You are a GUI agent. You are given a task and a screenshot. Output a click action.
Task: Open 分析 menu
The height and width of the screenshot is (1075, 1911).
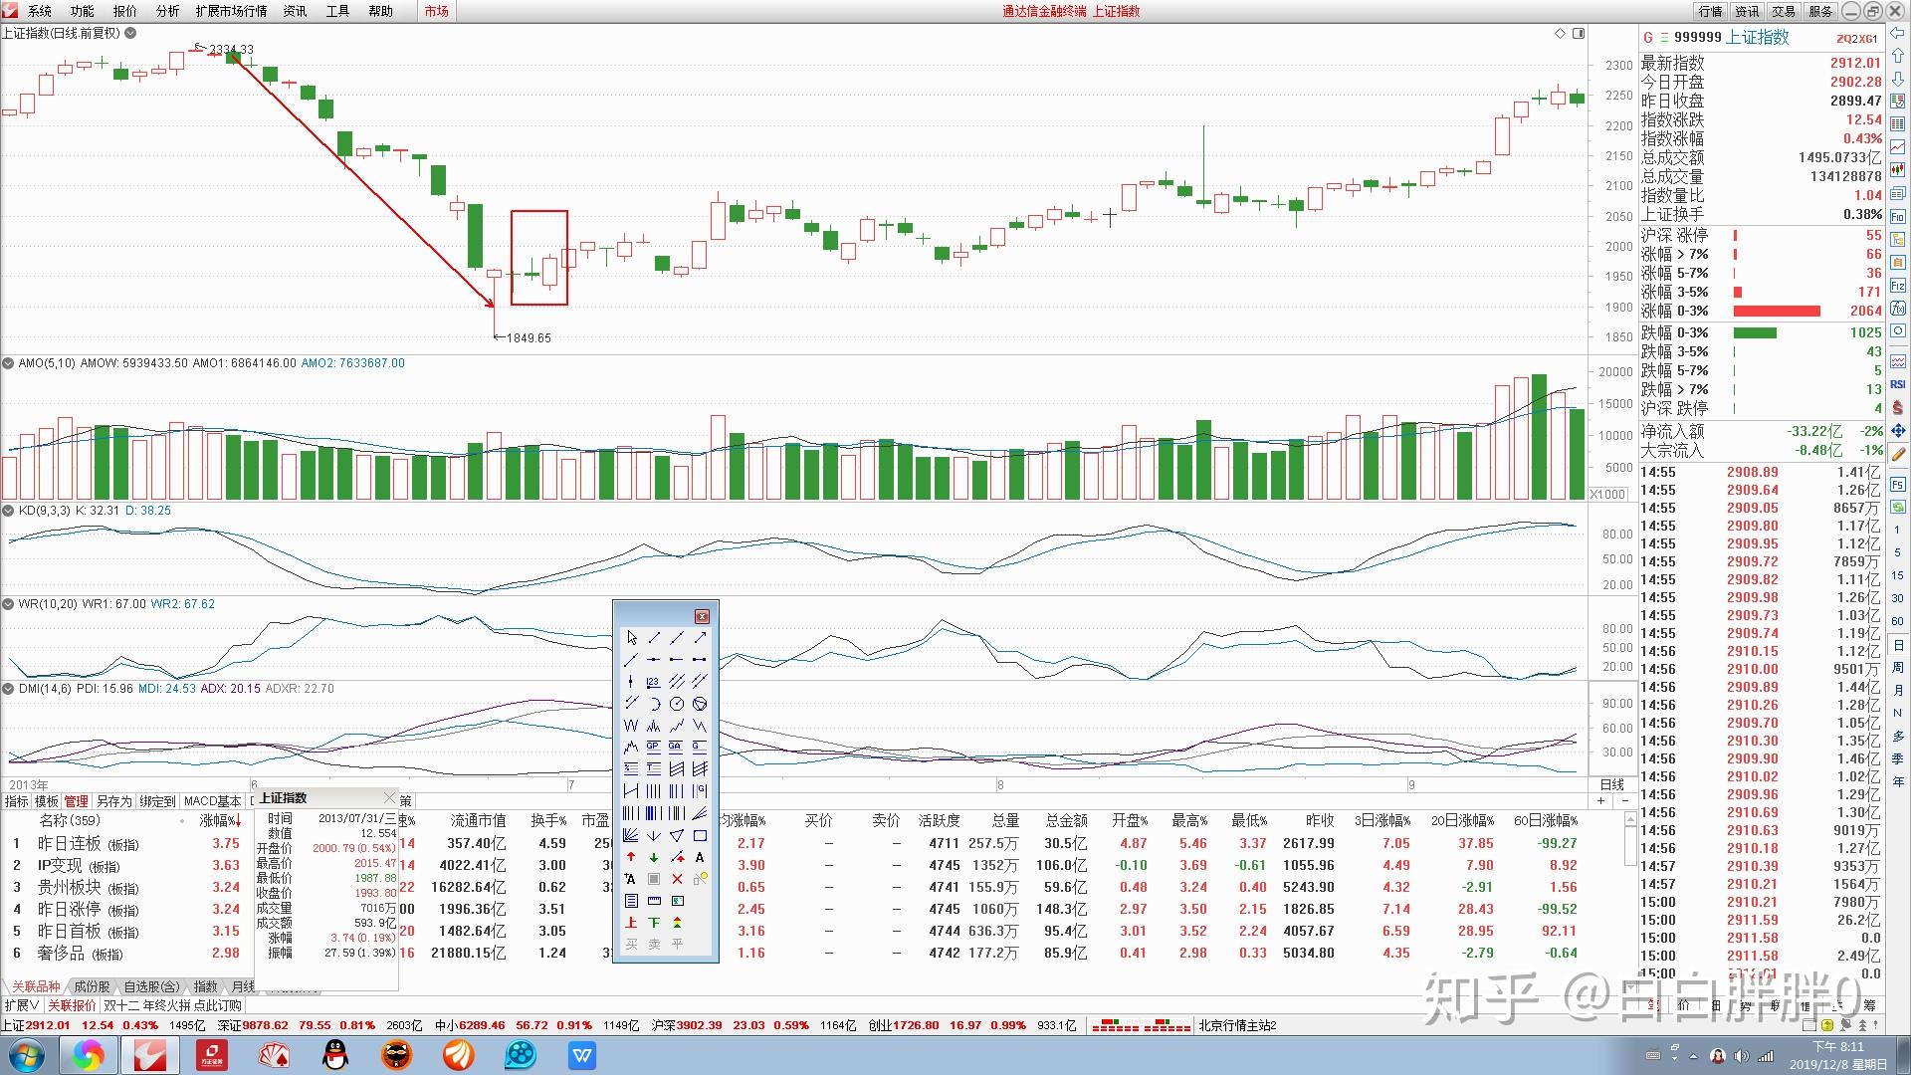point(168,11)
